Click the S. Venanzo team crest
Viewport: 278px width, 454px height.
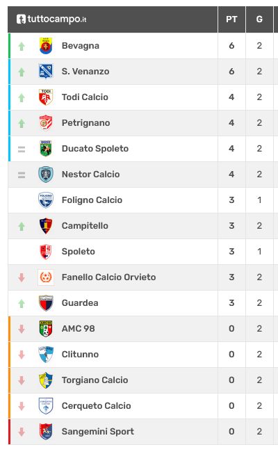tap(46, 71)
